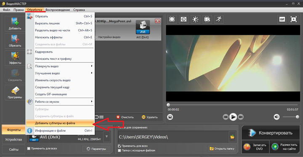Open the Воспроизведение menu
This screenshot has width=303, height=157.
coord(58,10)
